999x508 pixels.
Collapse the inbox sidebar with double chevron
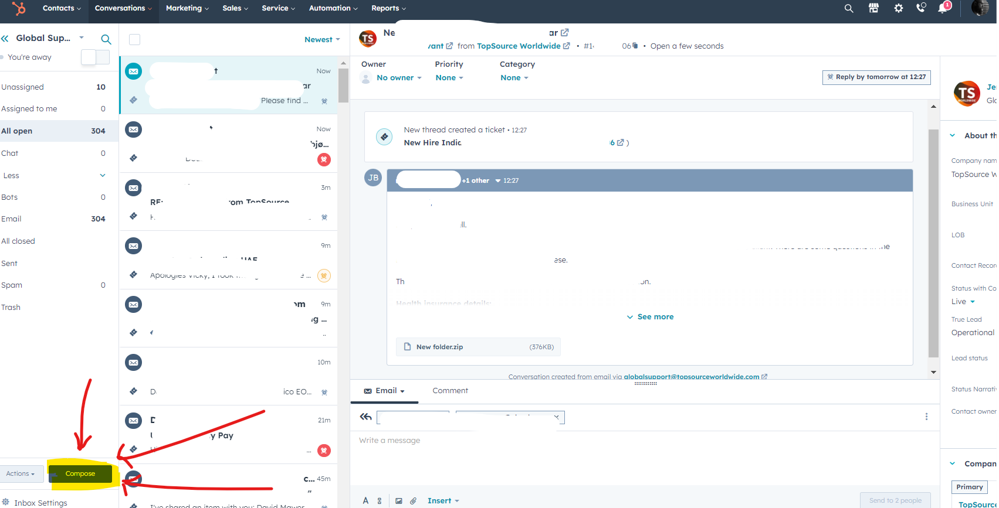click(5, 39)
